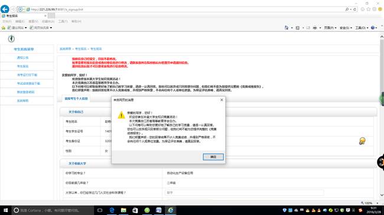Open the first sidebar link, 通知公告

point(22,58)
